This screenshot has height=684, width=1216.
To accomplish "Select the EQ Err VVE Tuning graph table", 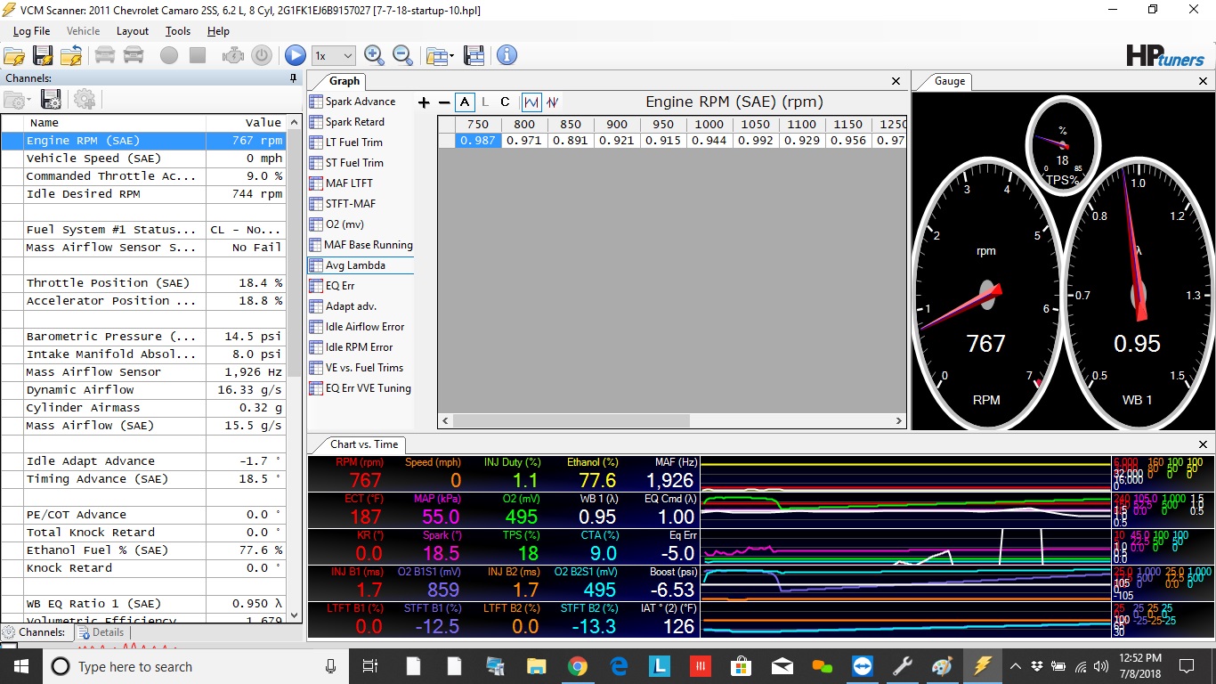I will coord(361,388).
